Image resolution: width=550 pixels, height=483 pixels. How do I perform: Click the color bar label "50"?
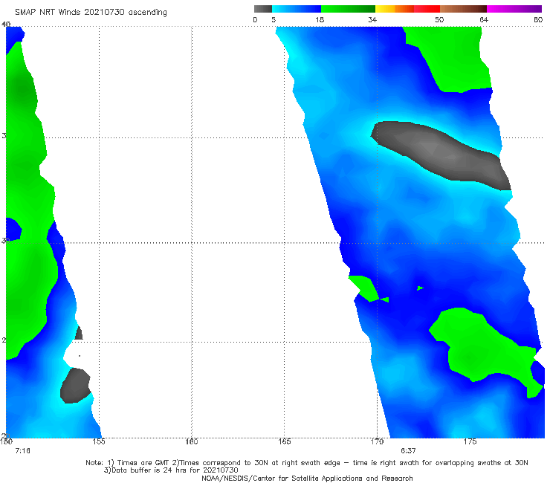coord(439,20)
